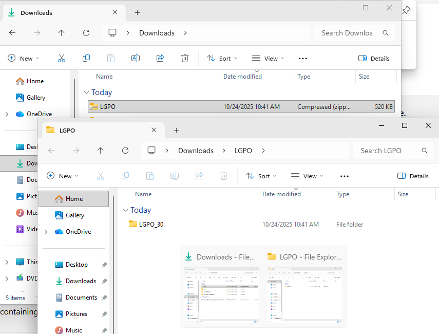Screen dimensions: 439x334
Task: Click the Cut scissors icon in Downloads toolbar
Action: 62,58
